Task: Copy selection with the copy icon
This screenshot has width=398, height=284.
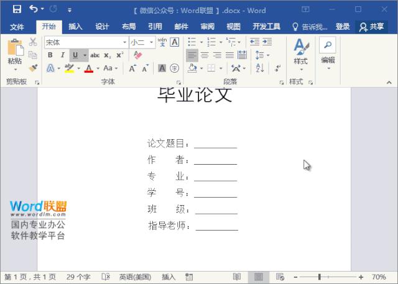Action: click(33, 55)
